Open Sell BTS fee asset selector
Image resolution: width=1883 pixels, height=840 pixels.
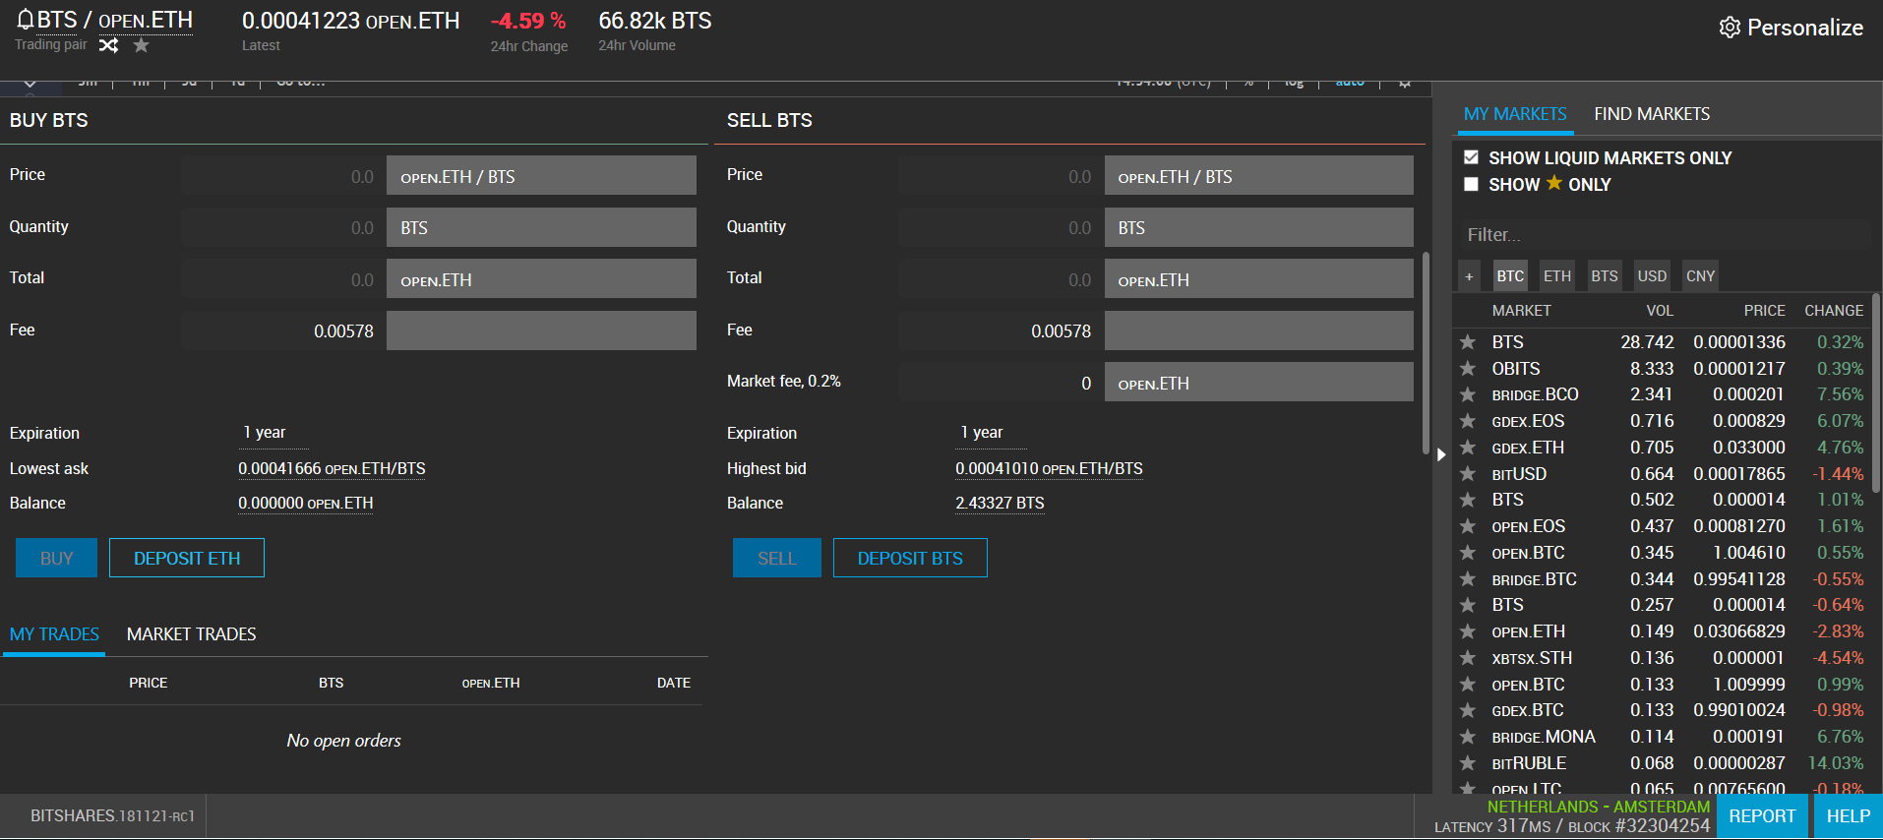(x=1258, y=330)
